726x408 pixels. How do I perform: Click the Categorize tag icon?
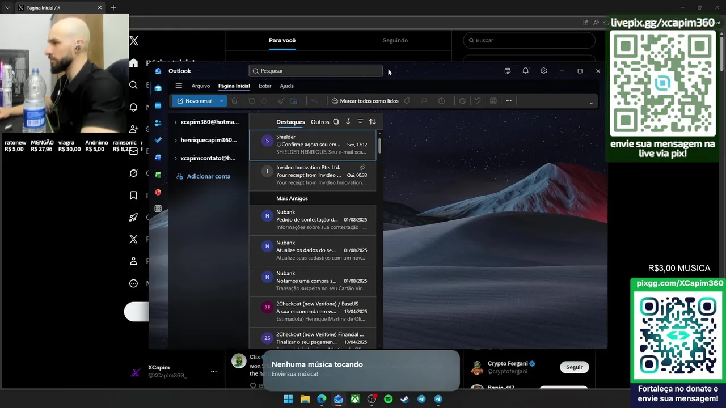tap(407, 101)
